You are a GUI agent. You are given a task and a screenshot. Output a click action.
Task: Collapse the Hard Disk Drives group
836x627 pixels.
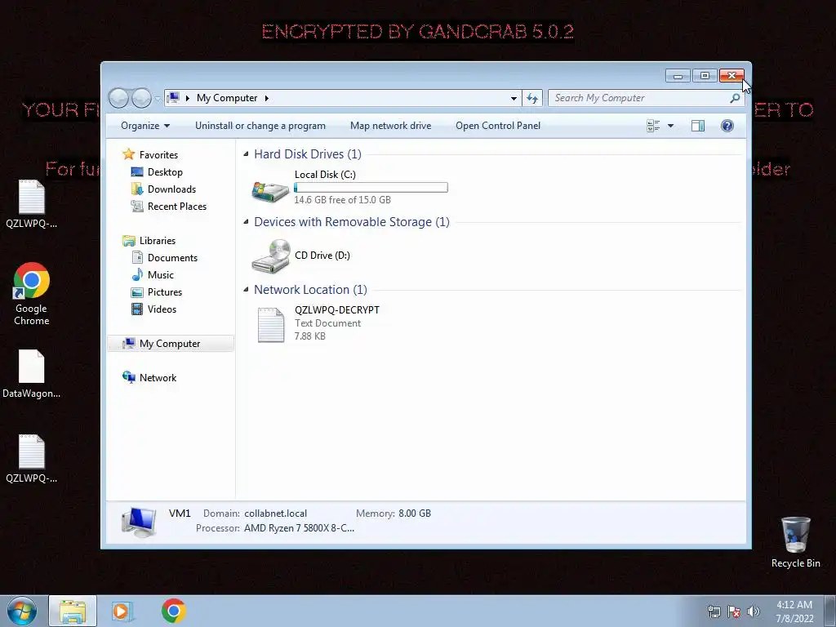(246, 154)
